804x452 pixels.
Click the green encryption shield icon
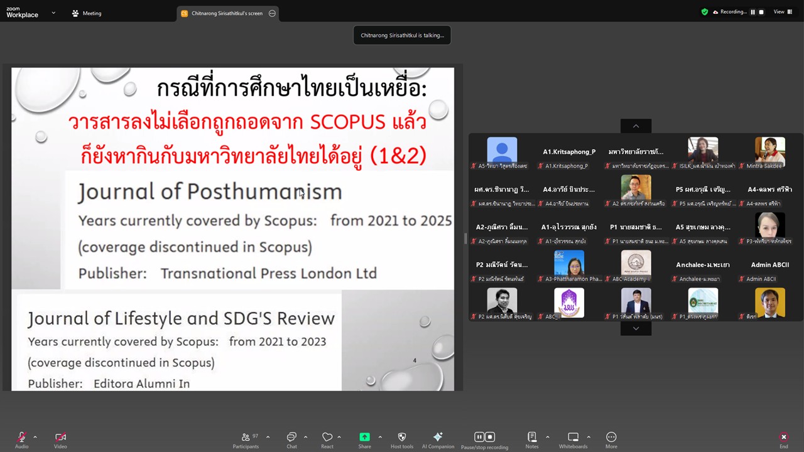(705, 12)
